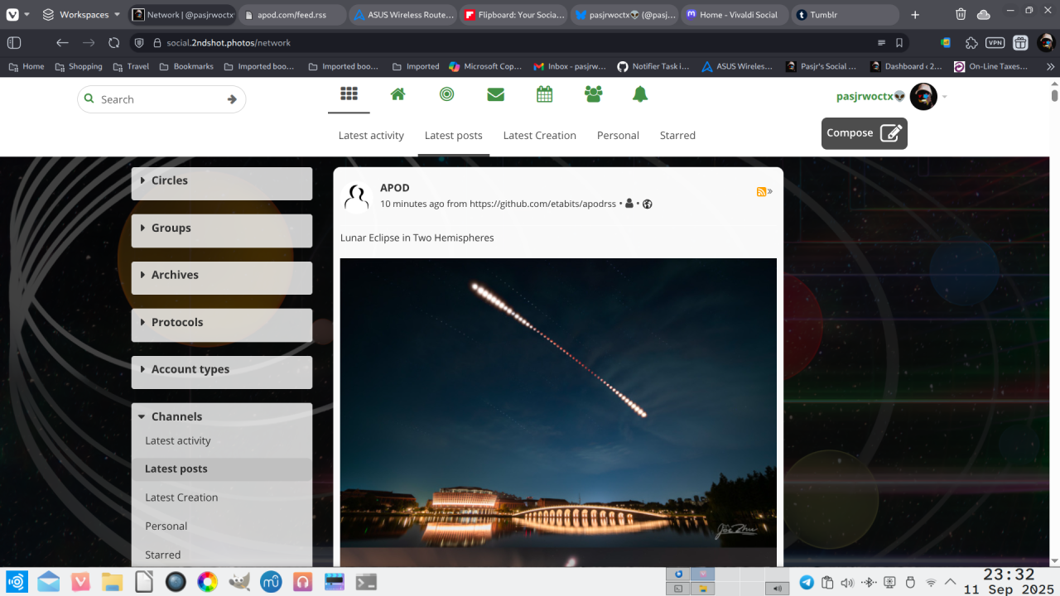The width and height of the screenshot is (1060, 596).
Task: Click the Compose button
Action: [x=864, y=133]
